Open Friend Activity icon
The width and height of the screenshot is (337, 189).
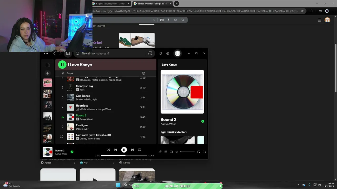[168, 53]
